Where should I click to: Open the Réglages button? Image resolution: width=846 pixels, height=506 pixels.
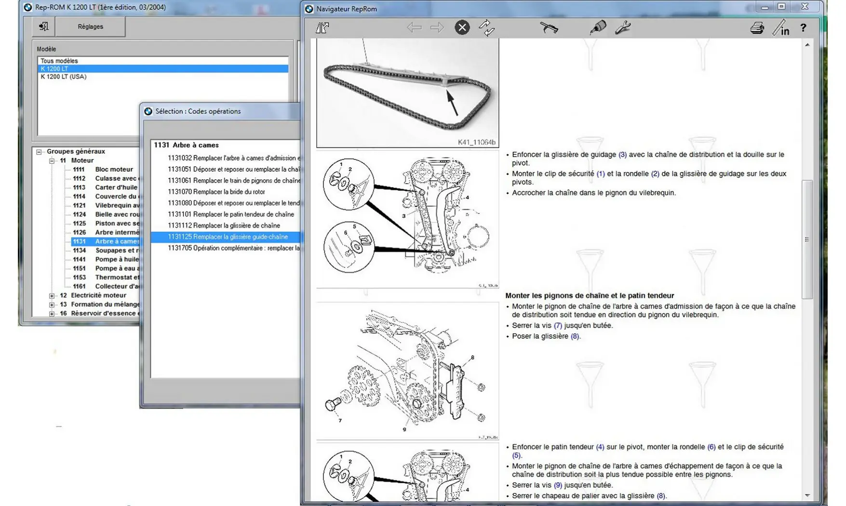tap(91, 27)
